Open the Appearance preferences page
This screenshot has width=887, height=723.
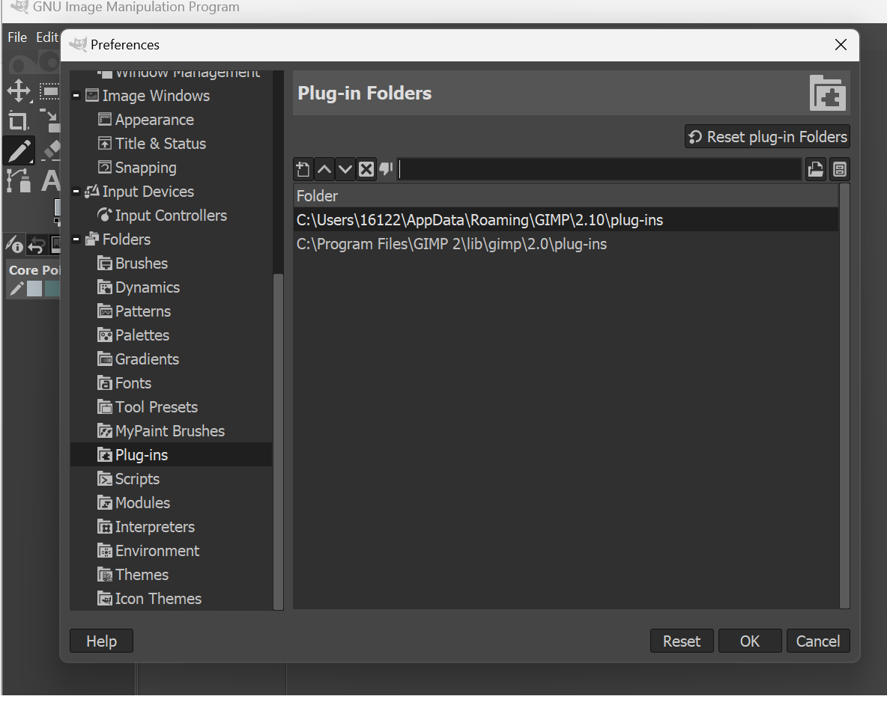[x=154, y=120]
